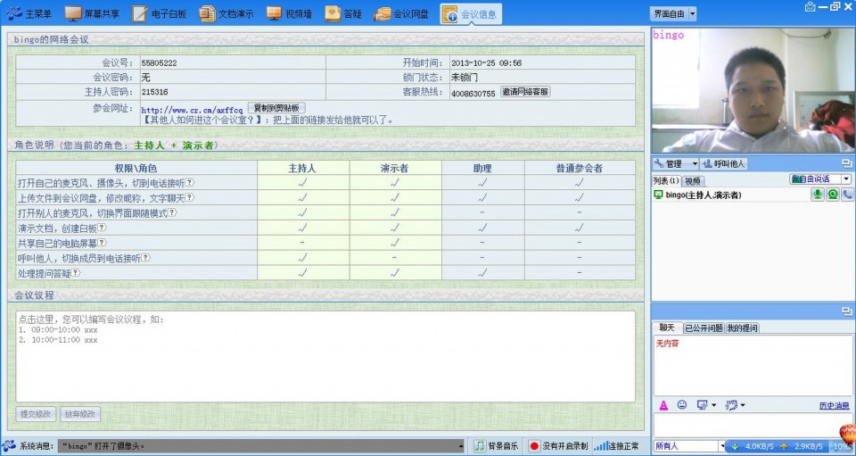Image resolution: width=856 pixels, height=456 pixels.
Task: Open the meeting URL link
Action: 192,111
